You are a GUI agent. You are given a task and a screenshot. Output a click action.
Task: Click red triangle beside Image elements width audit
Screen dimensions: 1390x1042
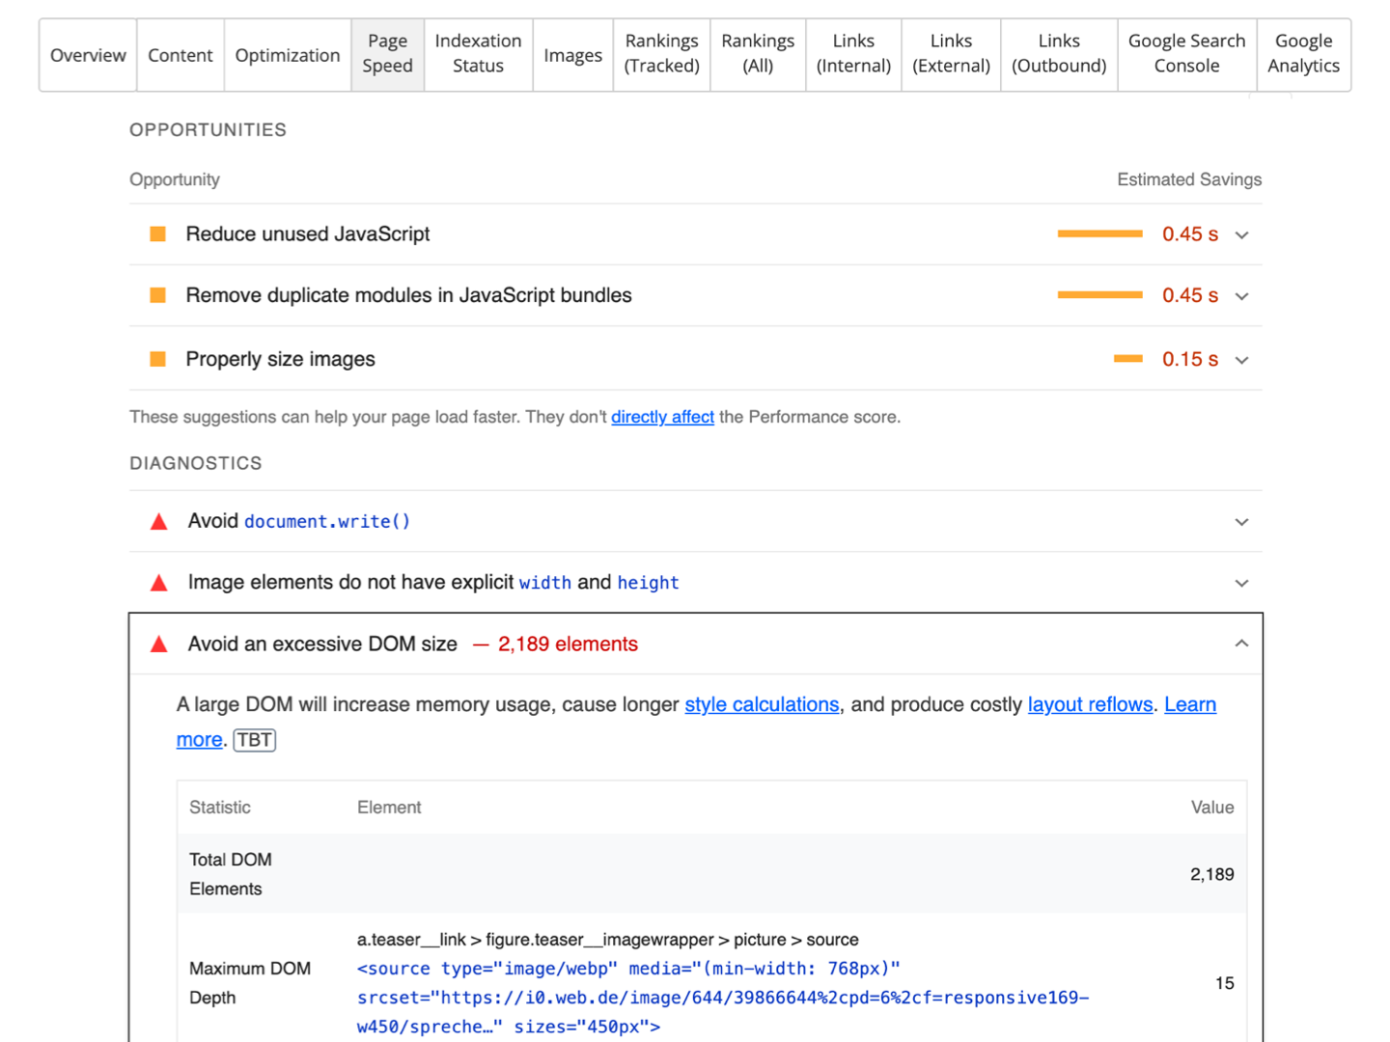pos(159,584)
